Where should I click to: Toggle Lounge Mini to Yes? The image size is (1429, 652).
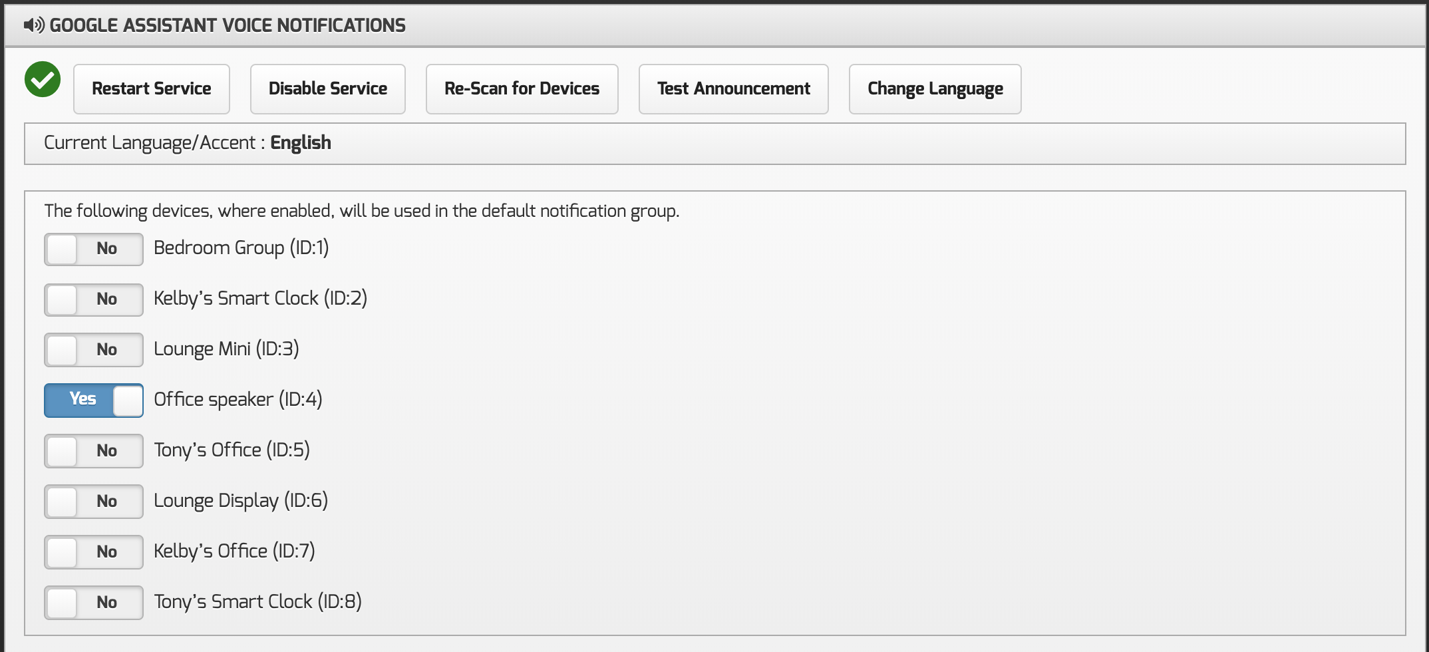pos(94,350)
